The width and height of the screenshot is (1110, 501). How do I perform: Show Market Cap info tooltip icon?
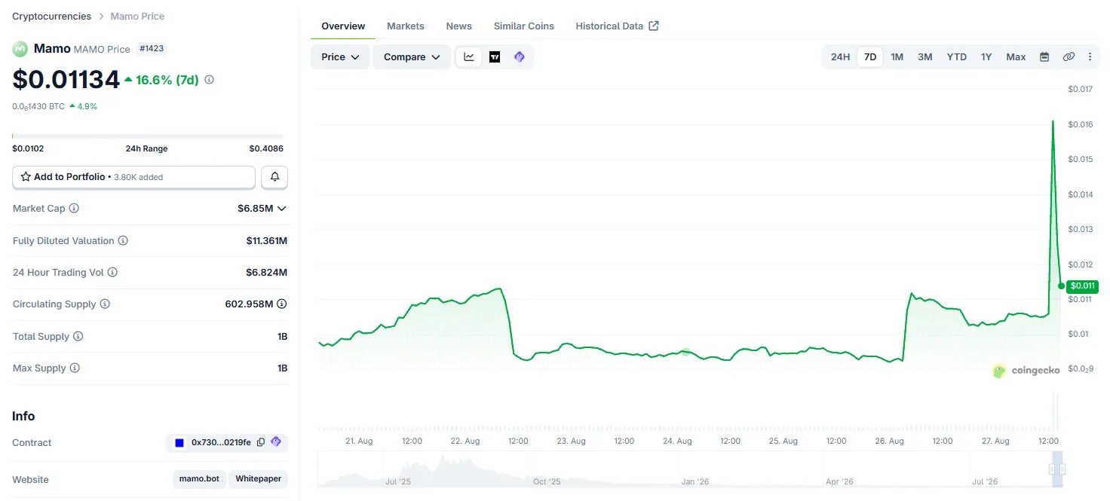click(74, 209)
